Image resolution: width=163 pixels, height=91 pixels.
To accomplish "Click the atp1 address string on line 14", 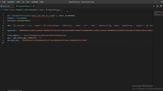I will 45,35.
